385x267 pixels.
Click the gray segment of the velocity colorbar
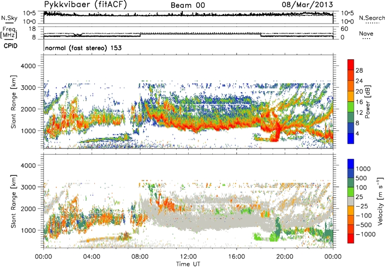tap(351, 201)
